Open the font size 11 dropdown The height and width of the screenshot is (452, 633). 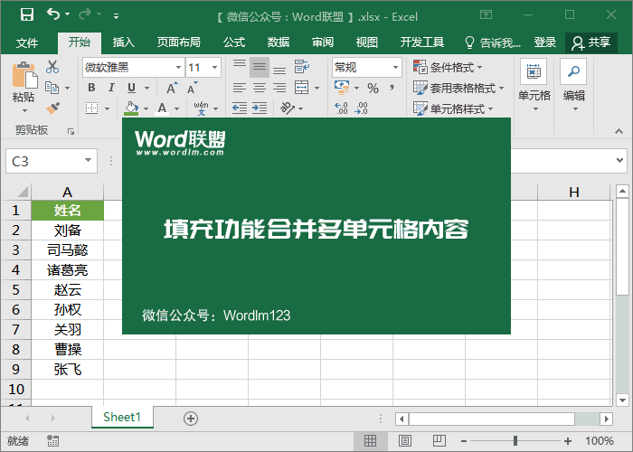[x=215, y=68]
